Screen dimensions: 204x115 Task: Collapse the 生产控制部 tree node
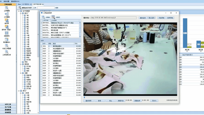coord(19,11)
